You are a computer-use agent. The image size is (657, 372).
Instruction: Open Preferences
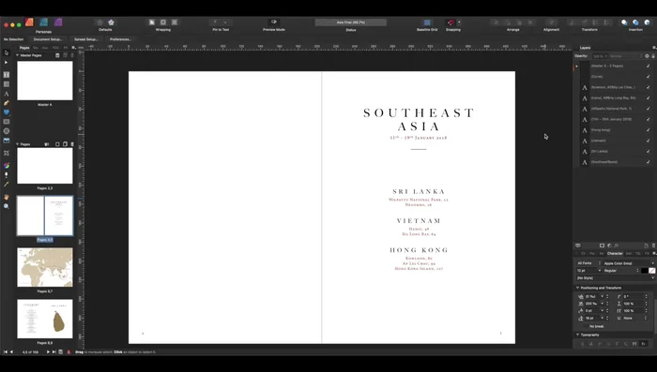tap(120, 39)
